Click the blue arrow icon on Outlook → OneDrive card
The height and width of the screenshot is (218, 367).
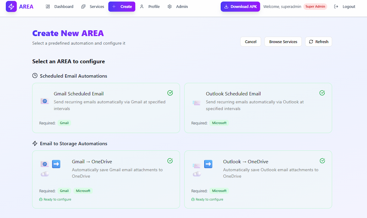coord(208,164)
